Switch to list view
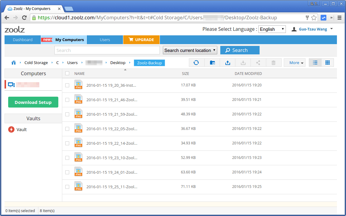Viewport: 346px width, 216px height. 315,63
